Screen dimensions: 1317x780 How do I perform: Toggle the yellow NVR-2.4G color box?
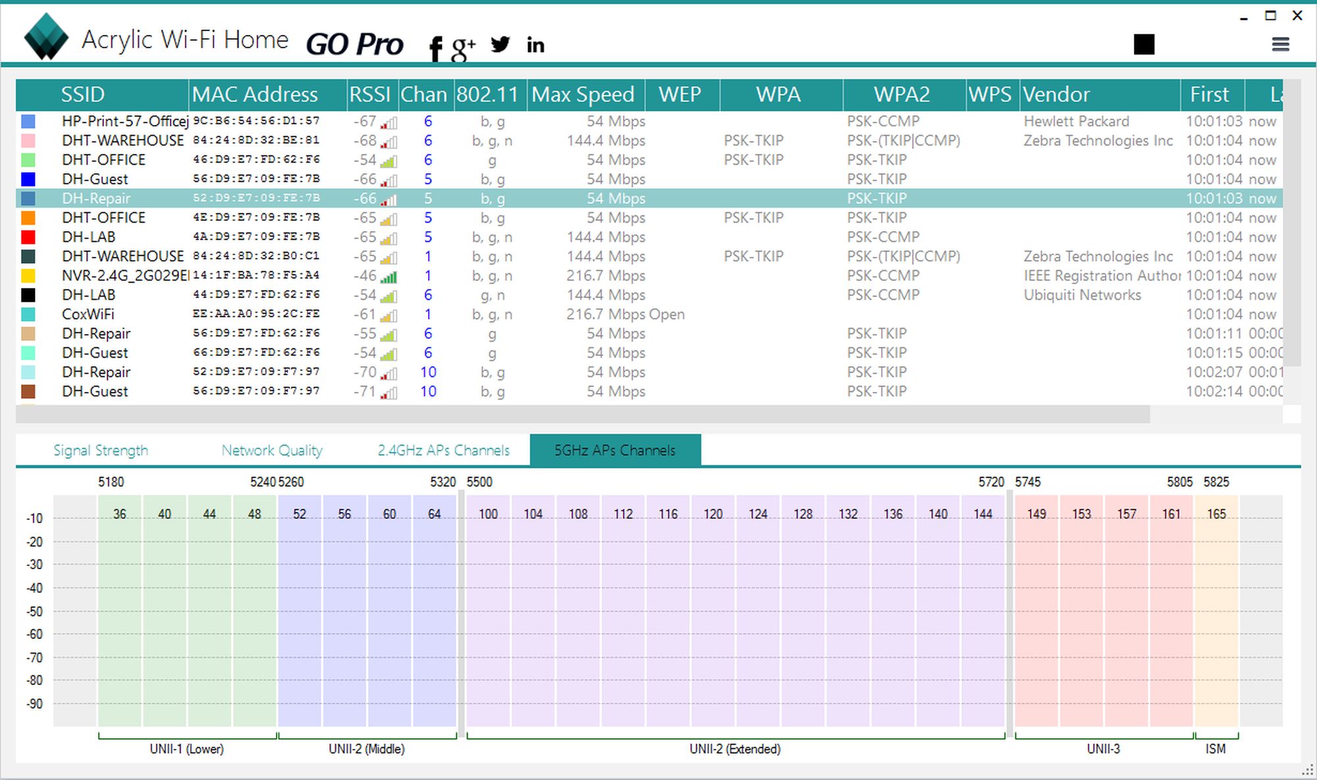(28, 276)
